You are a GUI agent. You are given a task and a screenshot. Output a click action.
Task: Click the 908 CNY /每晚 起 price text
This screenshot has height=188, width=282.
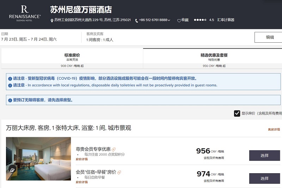[72, 66]
